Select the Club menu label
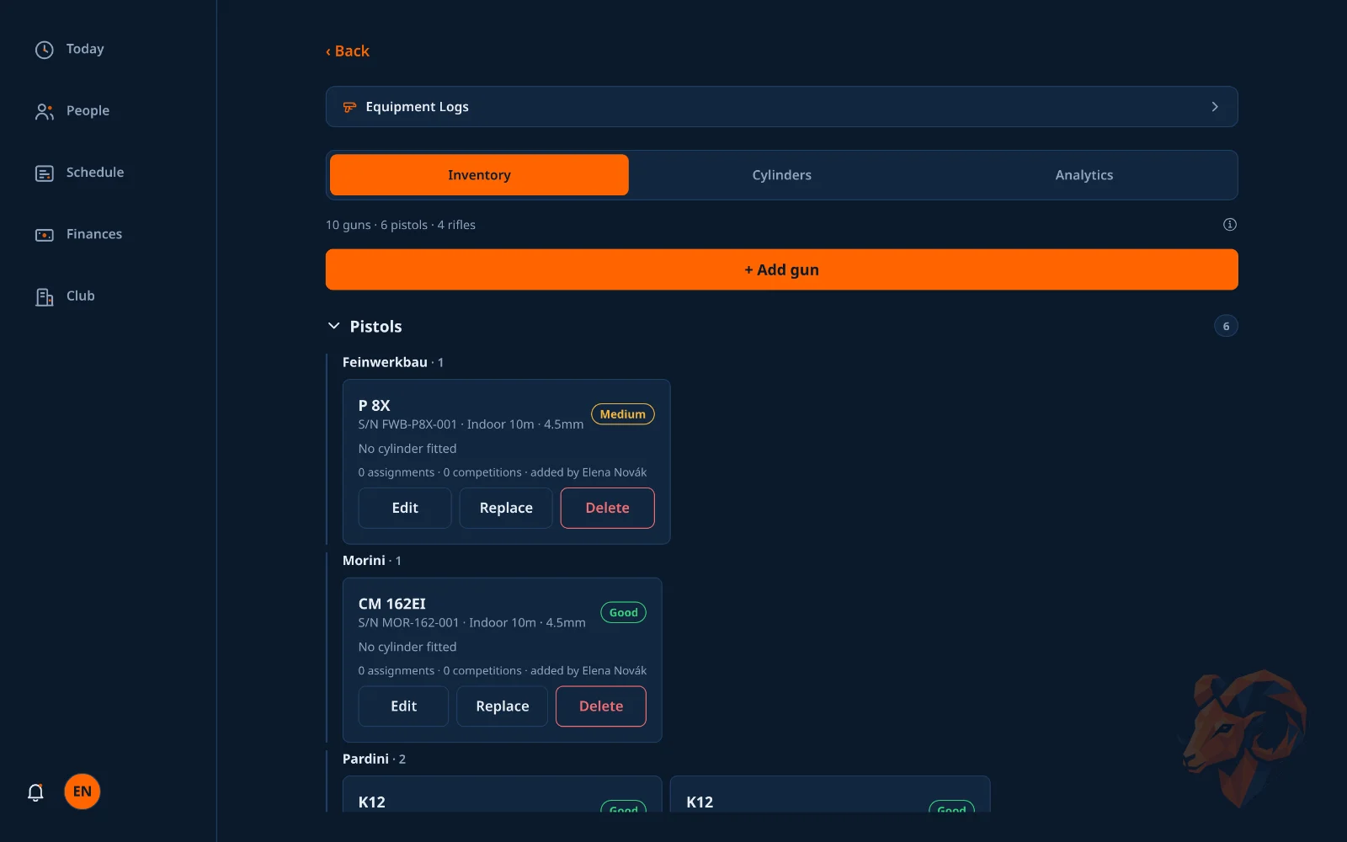Image resolution: width=1347 pixels, height=842 pixels. point(81,296)
